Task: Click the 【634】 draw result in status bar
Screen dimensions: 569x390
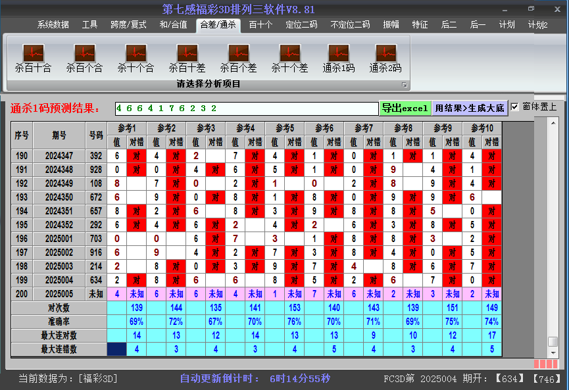Action: [510, 379]
